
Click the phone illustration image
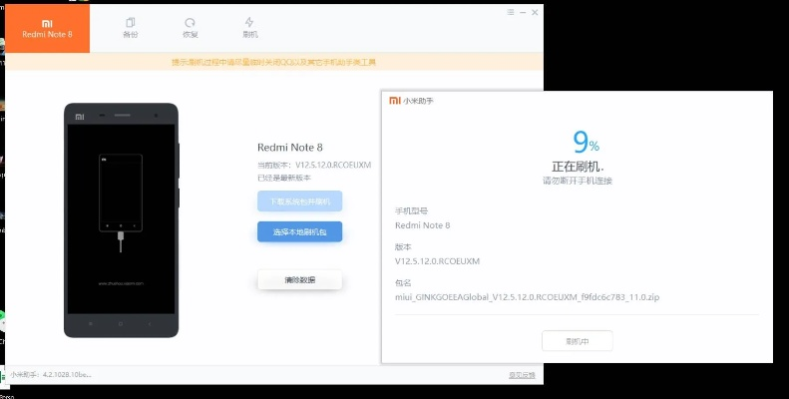tap(122, 220)
